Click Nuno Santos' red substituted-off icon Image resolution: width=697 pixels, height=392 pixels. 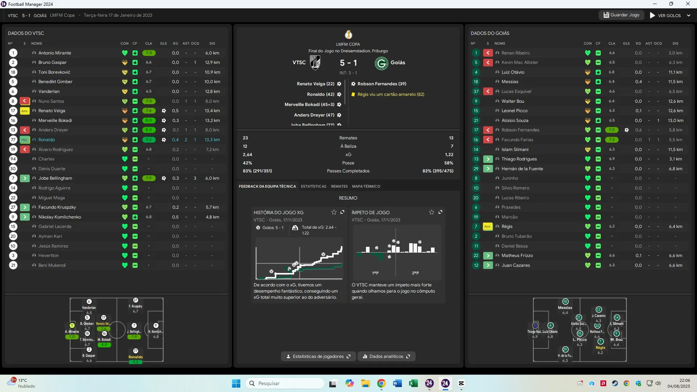click(x=25, y=101)
